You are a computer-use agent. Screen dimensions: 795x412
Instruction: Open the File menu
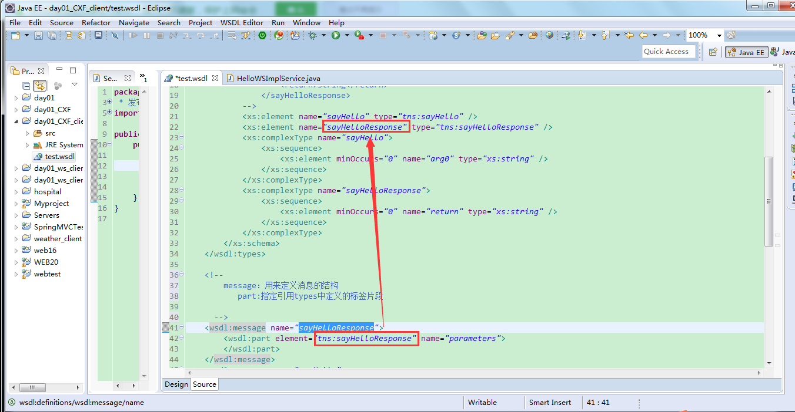click(15, 22)
